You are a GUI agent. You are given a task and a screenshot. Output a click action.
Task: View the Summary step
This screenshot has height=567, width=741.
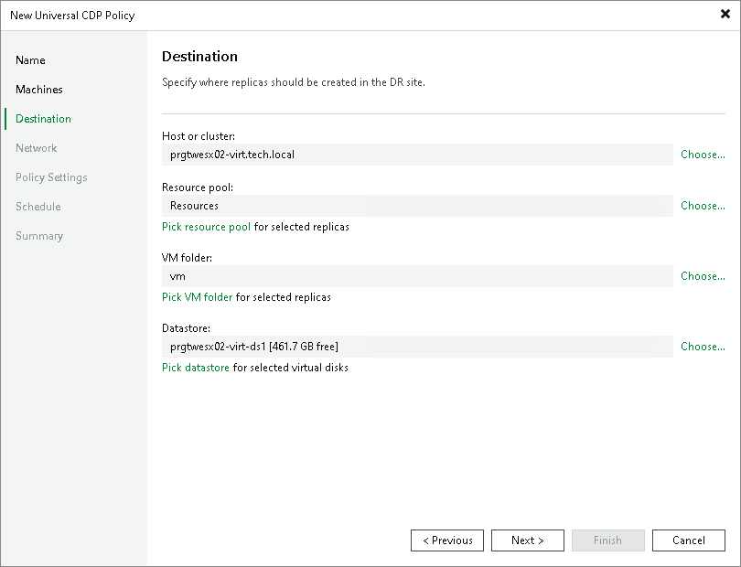click(39, 235)
